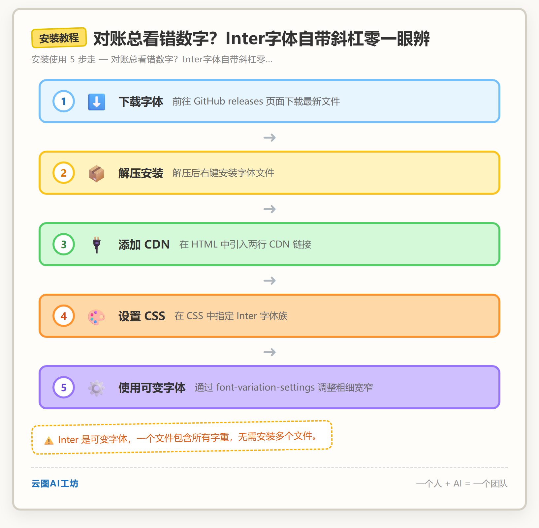The image size is (539, 528).
Task: Click the 云图AI工坊 brand link
Action: pyautogui.click(x=55, y=484)
